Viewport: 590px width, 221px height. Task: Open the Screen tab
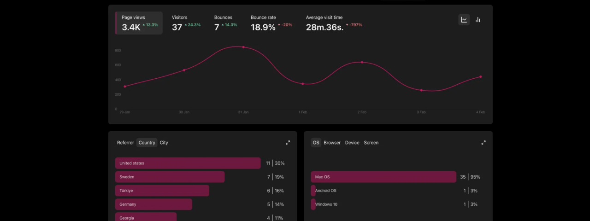click(x=371, y=143)
